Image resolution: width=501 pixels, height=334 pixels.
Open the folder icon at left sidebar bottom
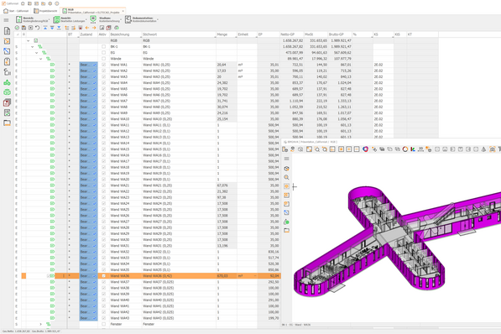7,123
